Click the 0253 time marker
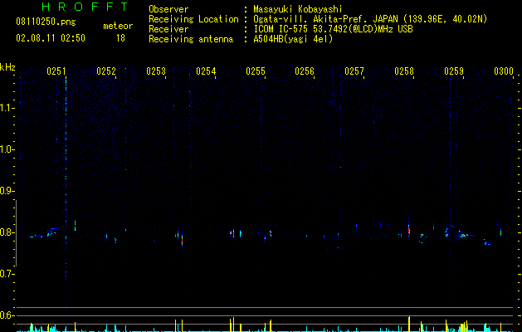Viewport: 522px width, 332px height. [156, 71]
